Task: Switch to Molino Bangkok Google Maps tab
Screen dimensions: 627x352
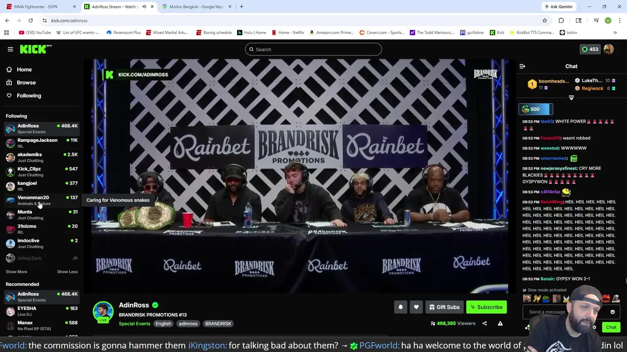Action: click(x=196, y=6)
